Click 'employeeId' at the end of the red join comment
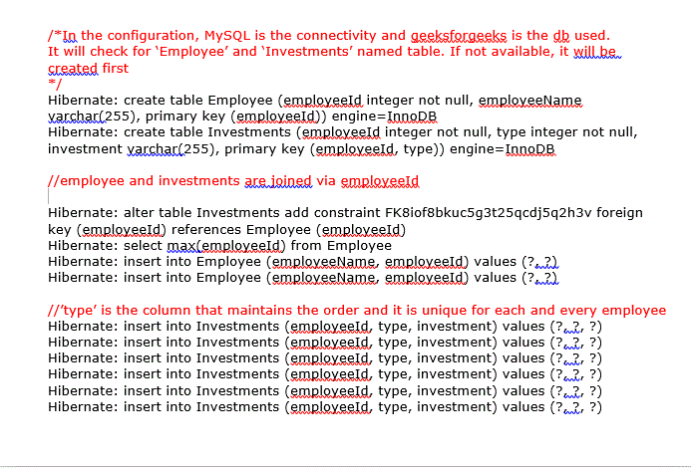 380,181
